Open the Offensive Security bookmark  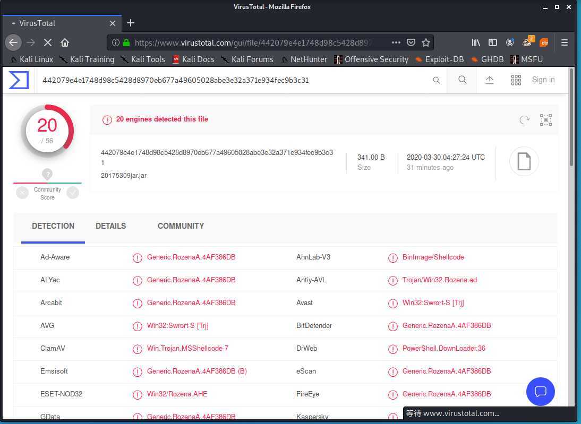pyautogui.click(x=371, y=59)
